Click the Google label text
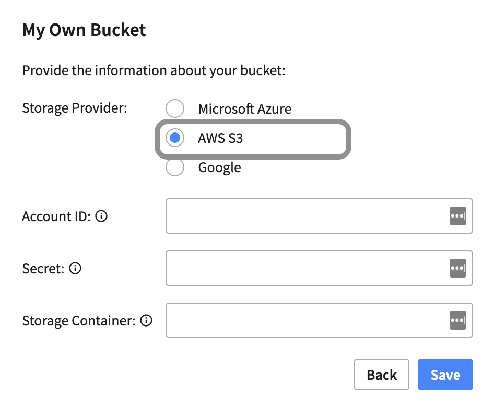The height and width of the screenshot is (410, 495). (x=219, y=167)
